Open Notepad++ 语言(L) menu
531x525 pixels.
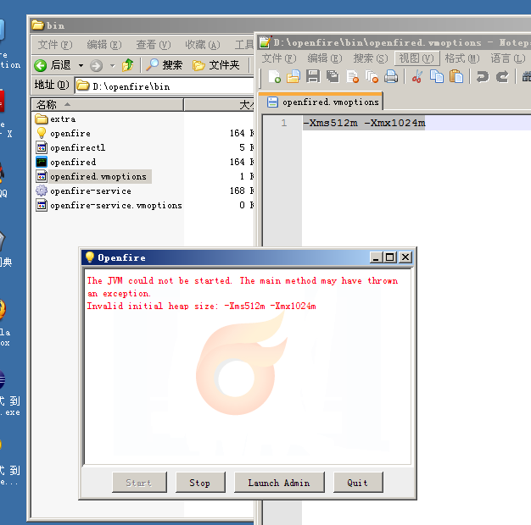[x=508, y=58]
